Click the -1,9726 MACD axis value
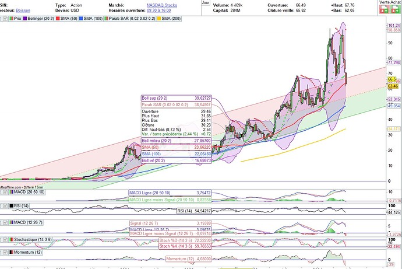 (394, 235)
